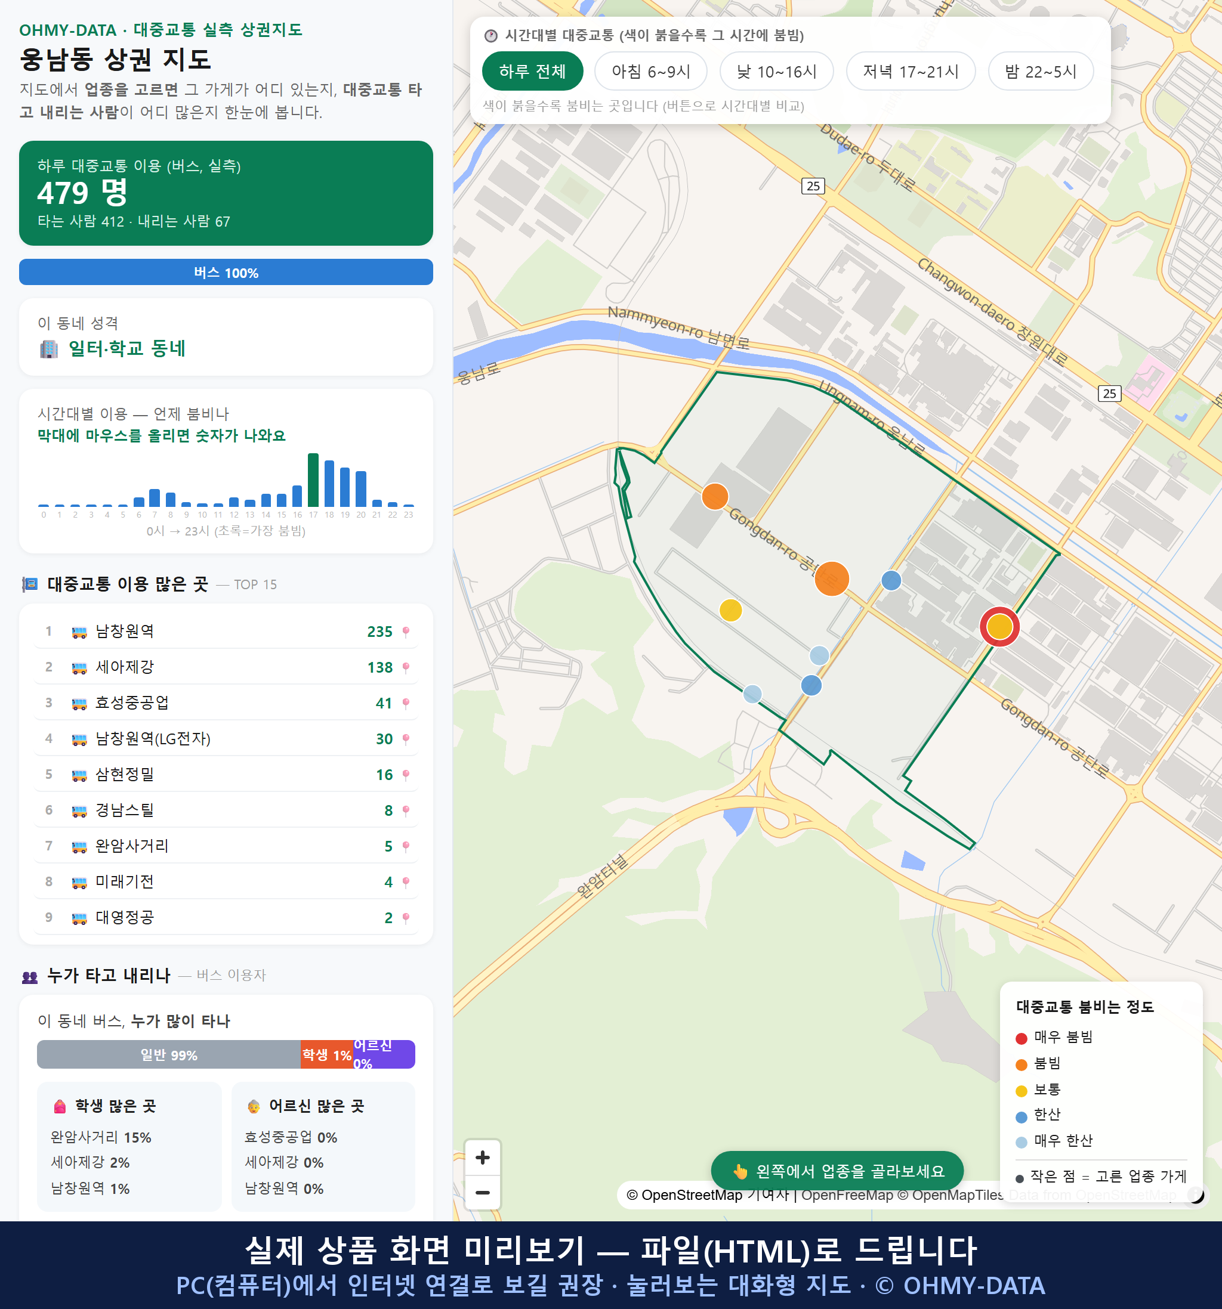Click the 완암사거리 15% student entry
This screenshot has width=1222, height=1309.
(101, 1137)
